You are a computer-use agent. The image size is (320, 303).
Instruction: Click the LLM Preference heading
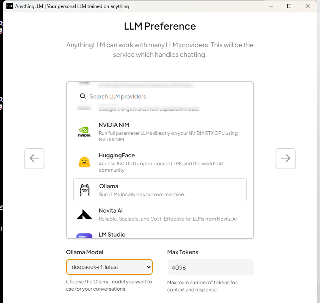pos(160,26)
